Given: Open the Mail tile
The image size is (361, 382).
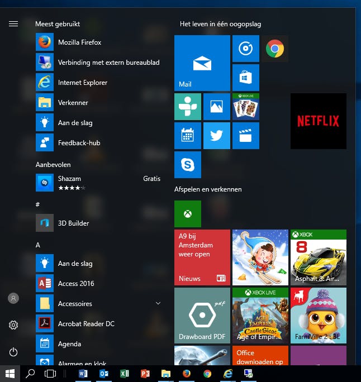Looking at the screenshot, I should click(202, 63).
